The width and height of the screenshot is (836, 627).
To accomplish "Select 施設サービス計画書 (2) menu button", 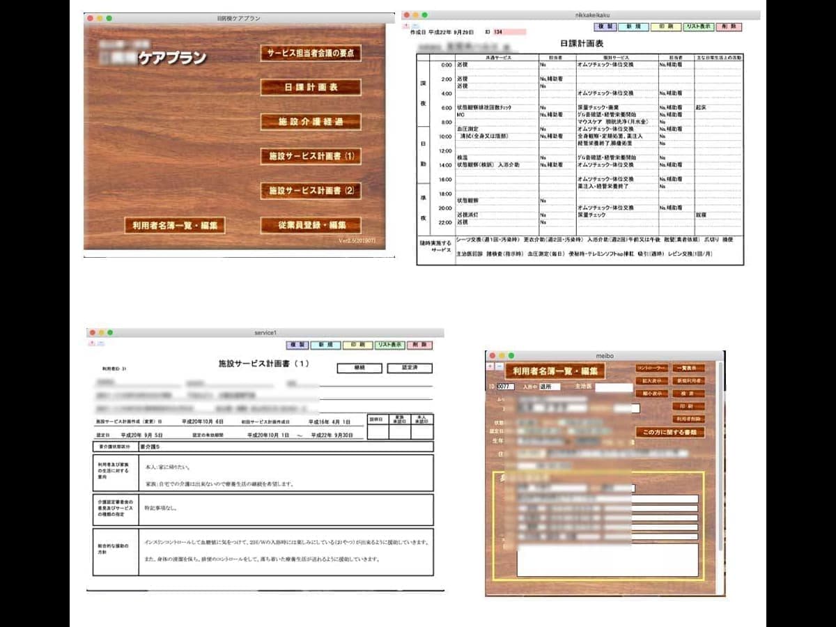I will pos(311,190).
